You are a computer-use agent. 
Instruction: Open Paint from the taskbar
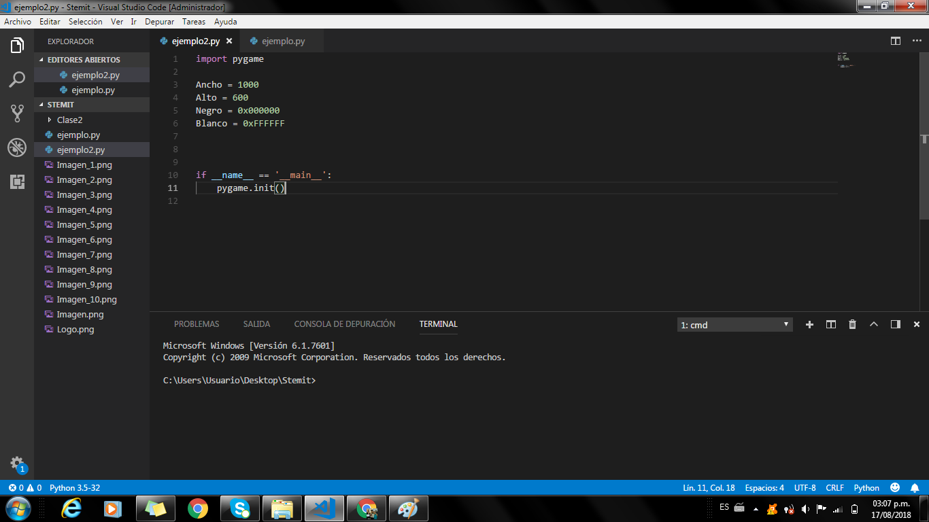[x=409, y=508]
